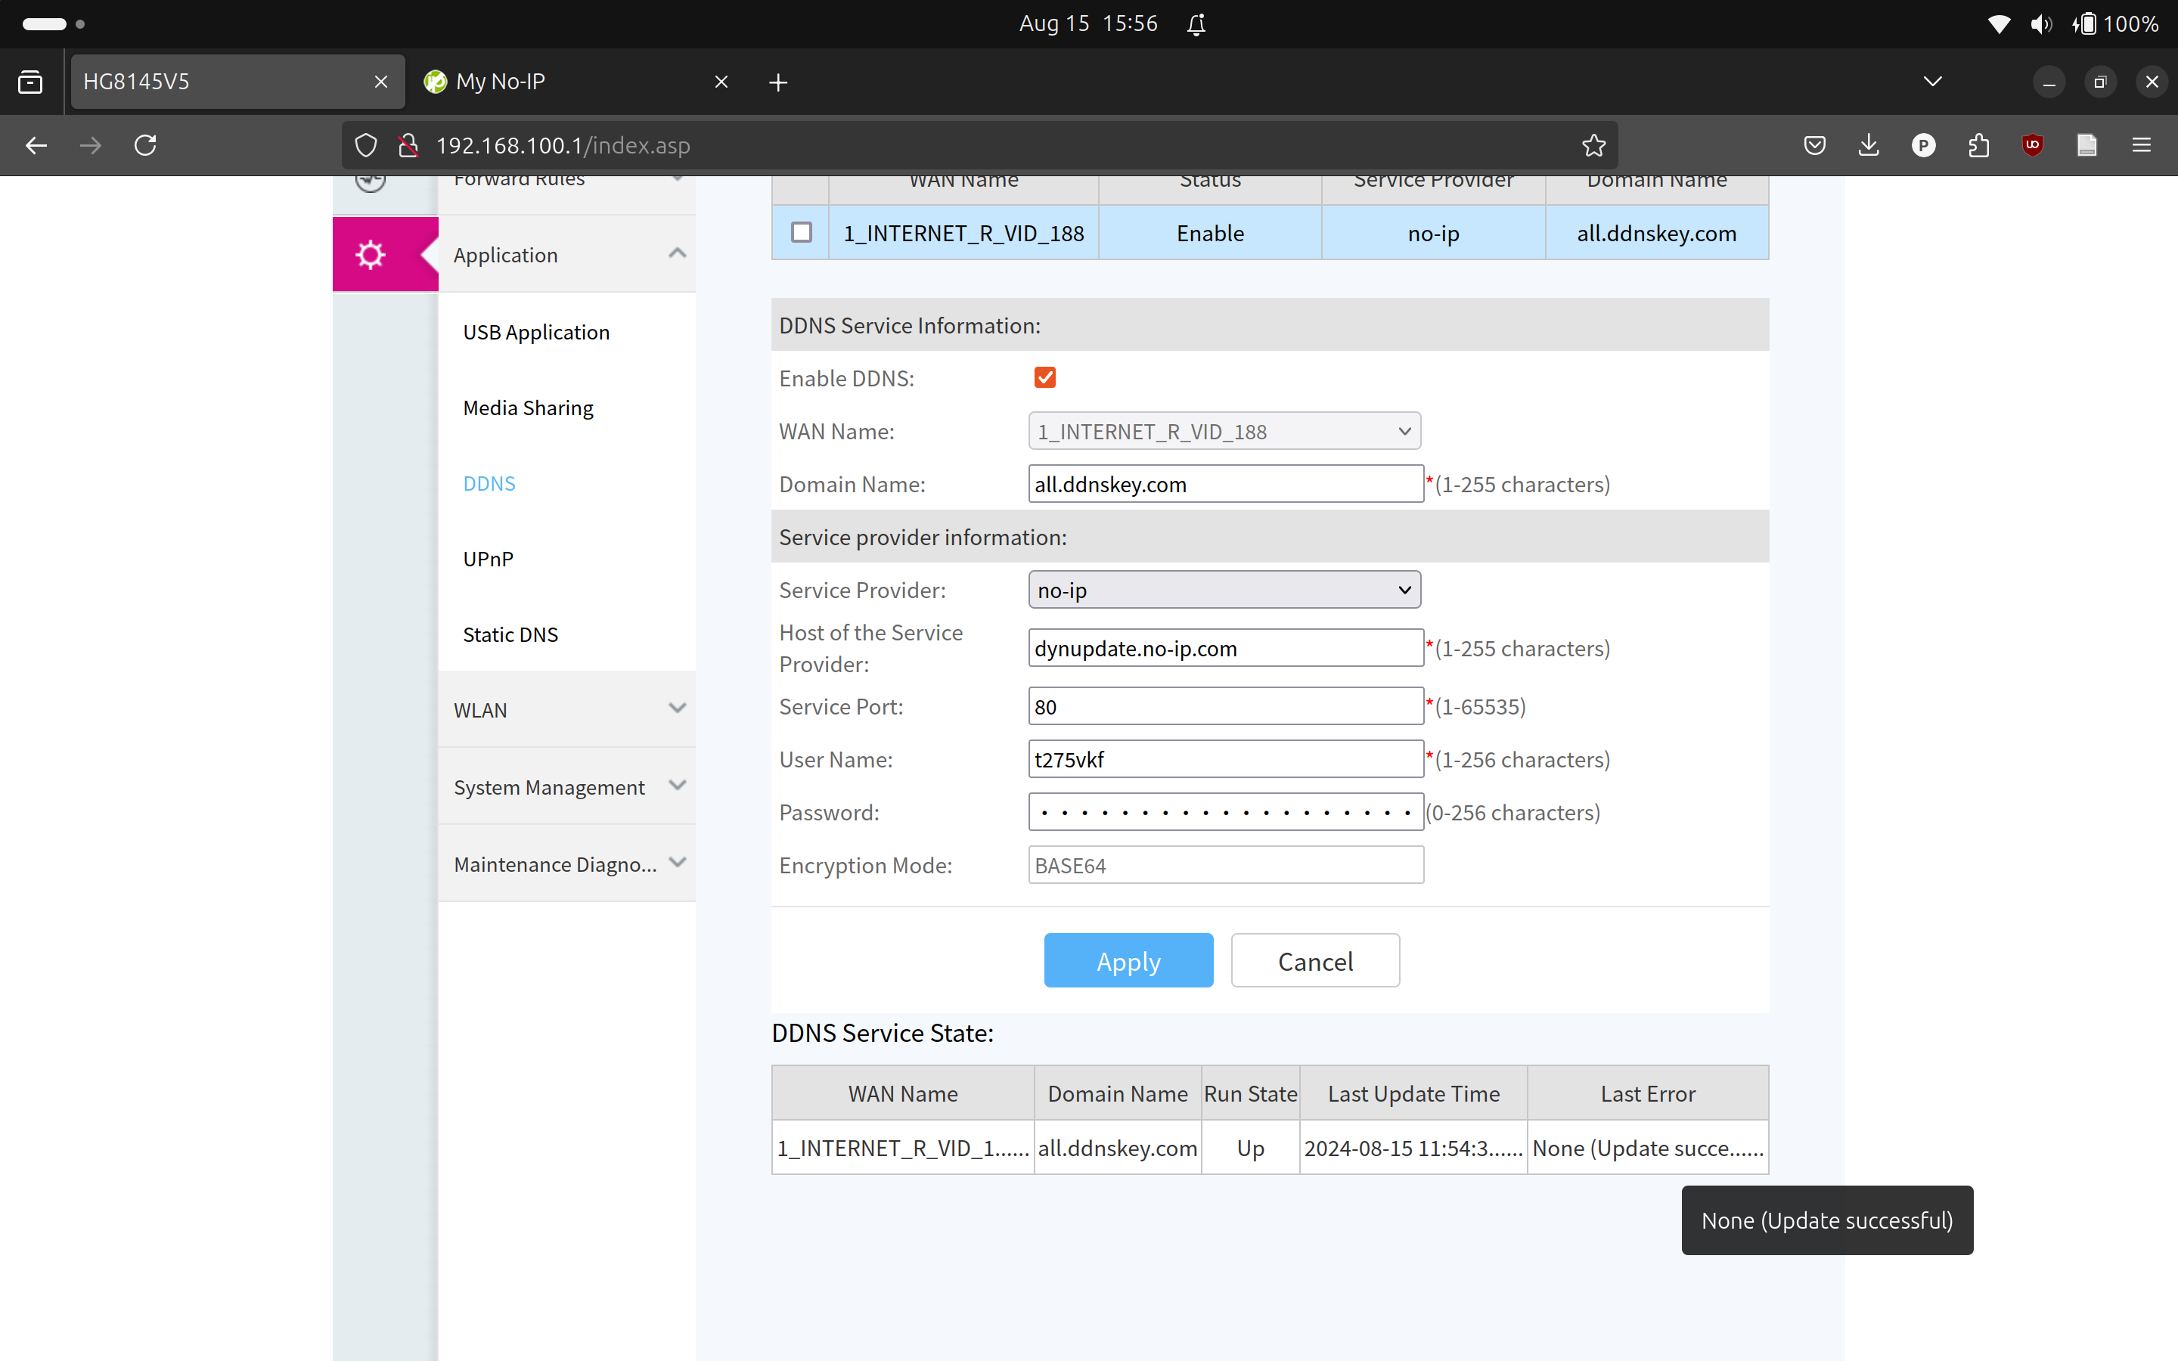The width and height of the screenshot is (2178, 1361).
Task: Click the DDNS menu item in sidebar
Action: click(x=488, y=482)
